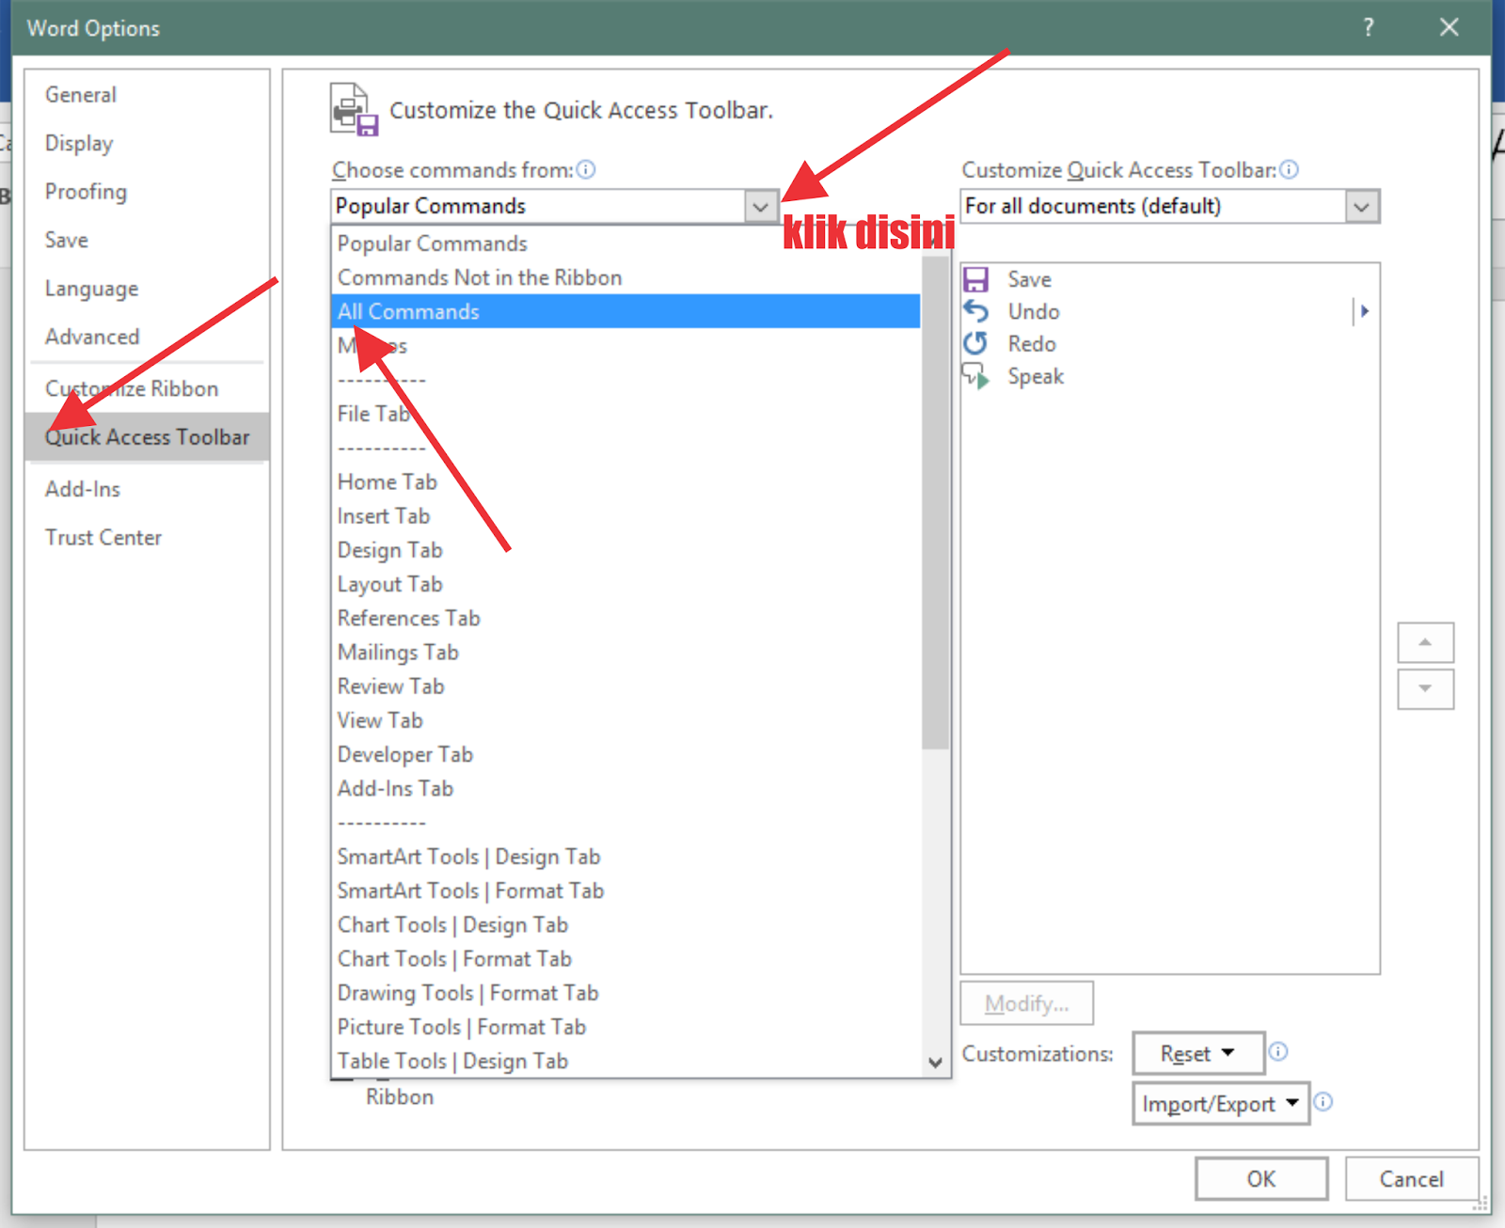
Task: Select Redo in the toolbar commands list
Action: (1170, 344)
